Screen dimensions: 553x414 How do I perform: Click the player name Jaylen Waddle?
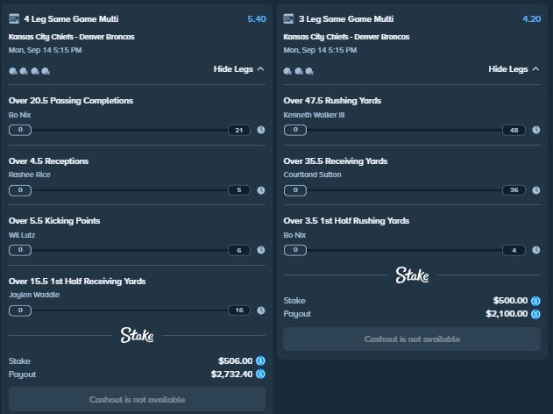[34, 295]
